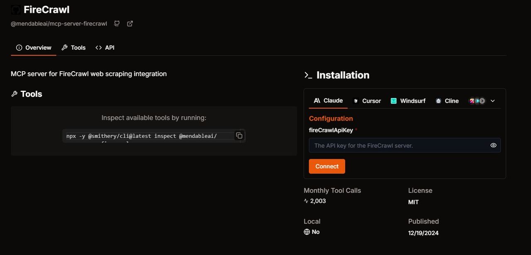Focus the fireCrawlApiKey input field

pos(404,145)
